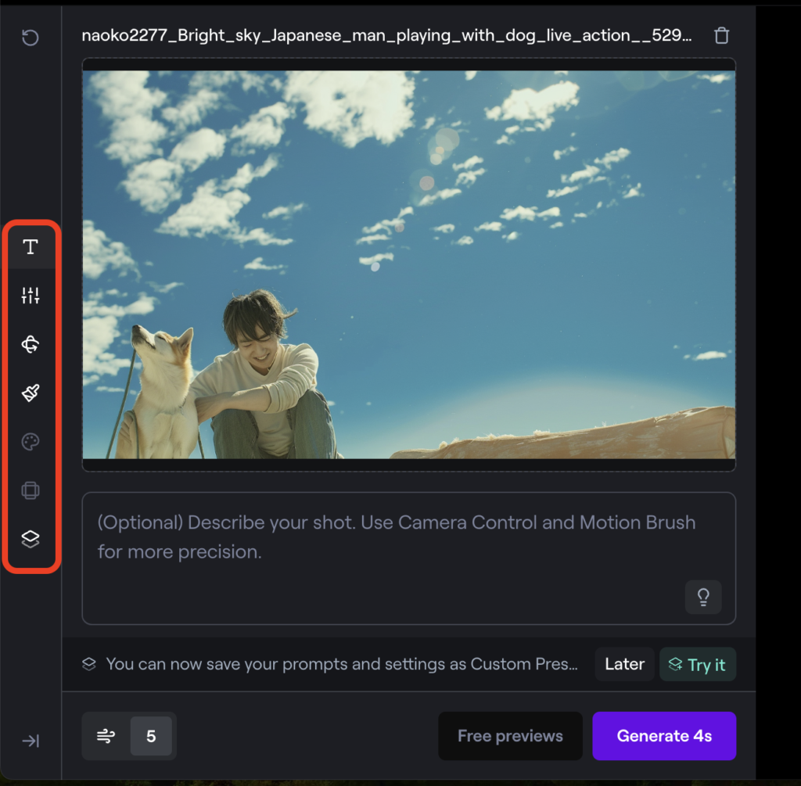Click the man and dog image preview
The height and width of the screenshot is (786, 801).
(x=408, y=264)
